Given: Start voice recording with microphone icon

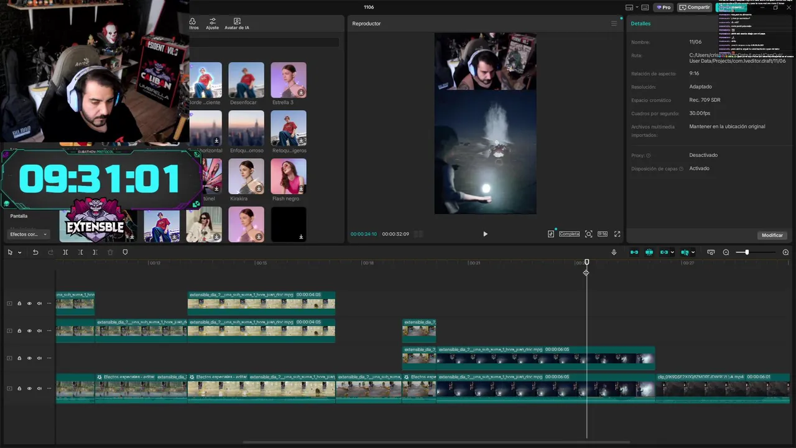Looking at the screenshot, I should tap(614, 252).
